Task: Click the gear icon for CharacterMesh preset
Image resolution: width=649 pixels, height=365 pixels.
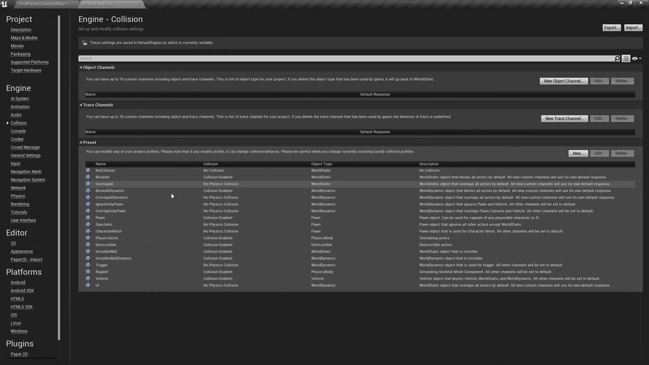Action: [88, 231]
